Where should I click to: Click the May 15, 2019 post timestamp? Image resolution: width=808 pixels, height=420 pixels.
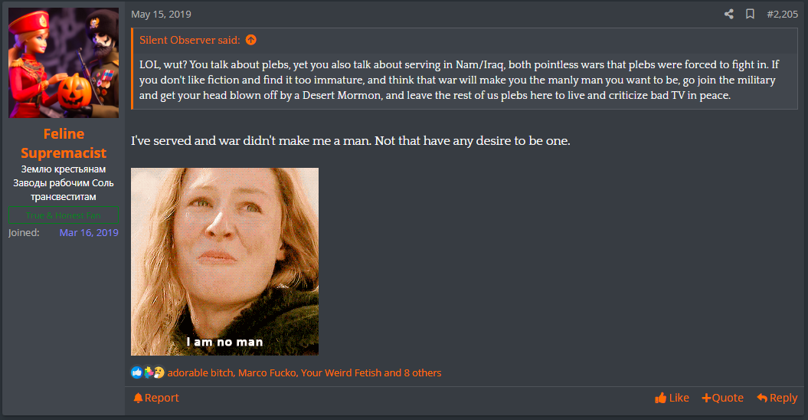point(161,14)
